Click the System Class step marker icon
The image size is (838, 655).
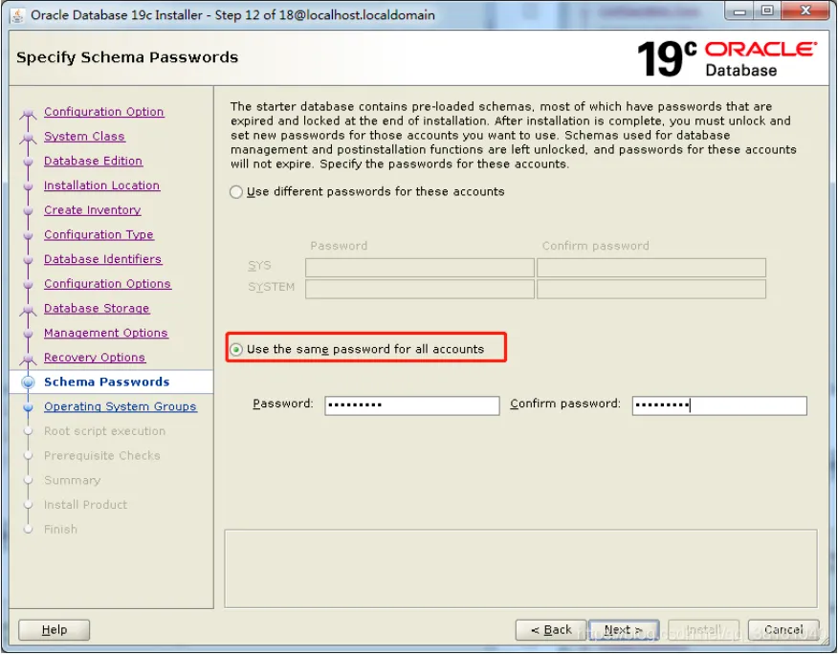[x=28, y=138]
